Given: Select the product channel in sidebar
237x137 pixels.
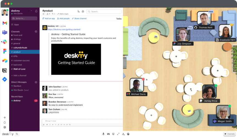Looking at the screenshot, I should (x=24, y=52).
